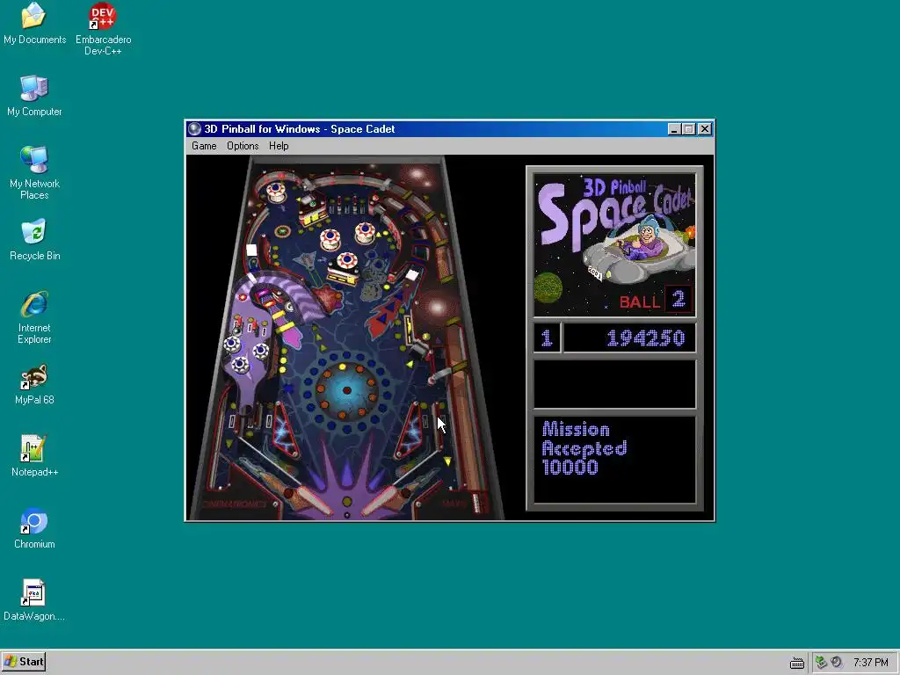Close the 3D Pinball window
900x675 pixels.
[x=705, y=129]
